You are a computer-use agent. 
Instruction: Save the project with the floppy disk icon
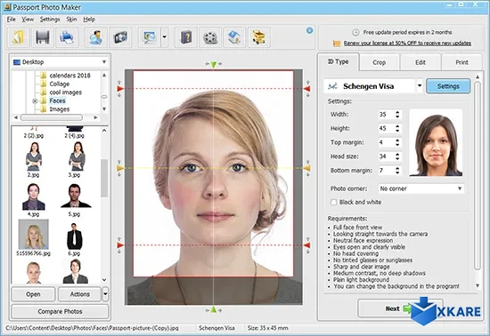coord(43,37)
